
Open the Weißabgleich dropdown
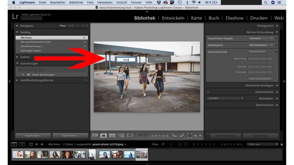click(261, 45)
